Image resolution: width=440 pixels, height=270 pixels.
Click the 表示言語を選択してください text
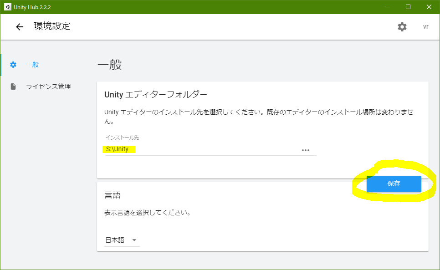point(148,213)
